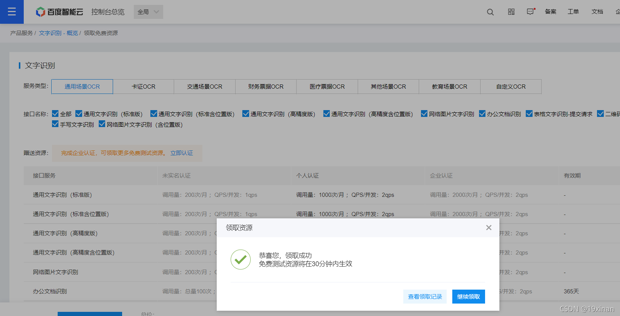Screen dimensions: 620x316
Task: Open the message notification icon
Action: coord(530,12)
